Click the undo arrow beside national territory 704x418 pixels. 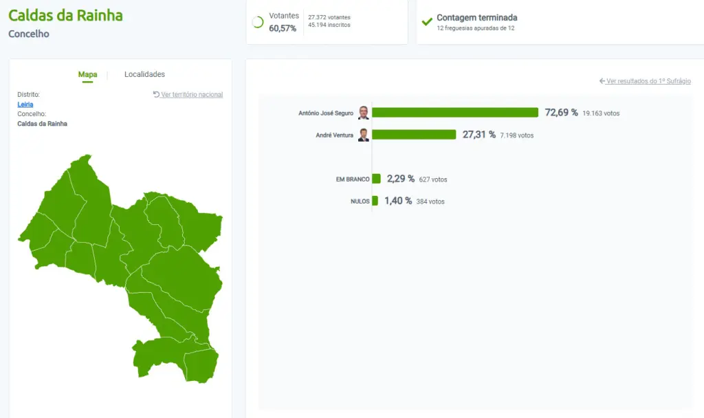pos(156,95)
